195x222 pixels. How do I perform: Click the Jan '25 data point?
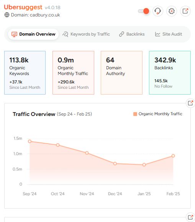coord(144,165)
